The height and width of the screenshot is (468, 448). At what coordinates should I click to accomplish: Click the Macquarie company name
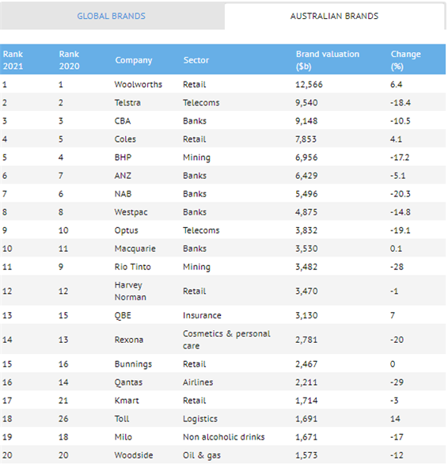coord(135,249)
